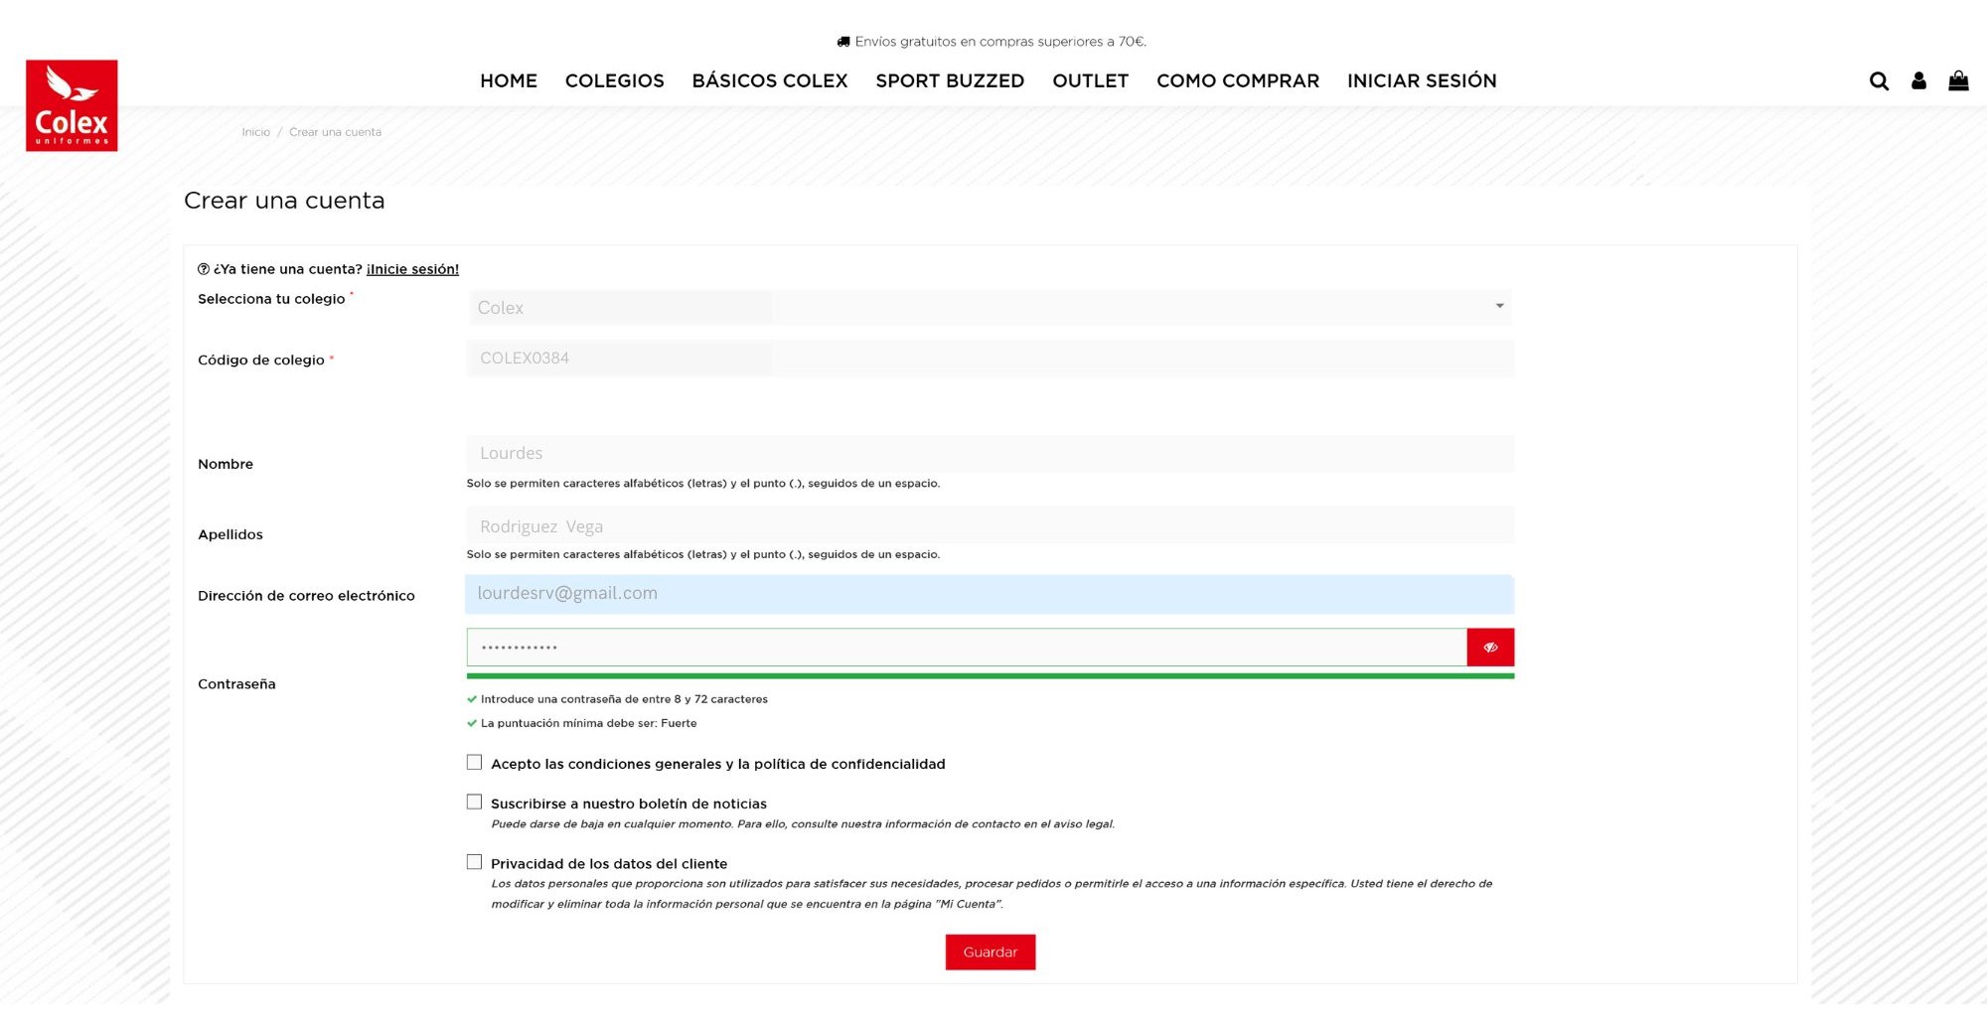Screen dimensions: 1987x1025
Task: Open SPORT BUZZED section
Action: [x=950, y=81]
